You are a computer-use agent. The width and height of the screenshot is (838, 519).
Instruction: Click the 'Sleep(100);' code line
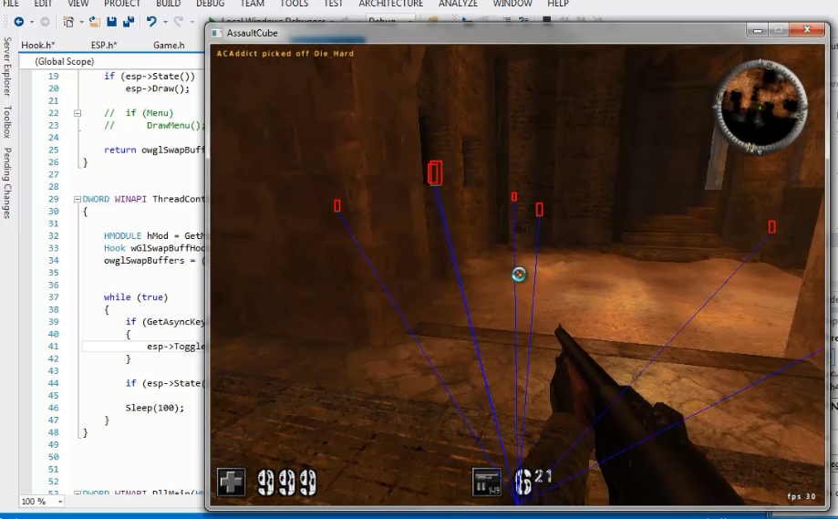point(154,408)
